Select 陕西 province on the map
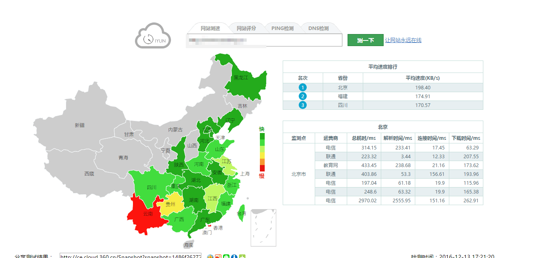The width and height of the screenshot is (547, 258). point(179,165)
